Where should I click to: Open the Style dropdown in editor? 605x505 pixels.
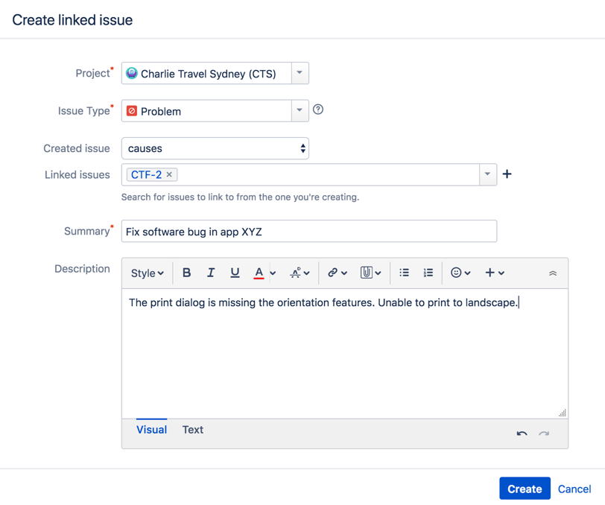pos(147,273)
